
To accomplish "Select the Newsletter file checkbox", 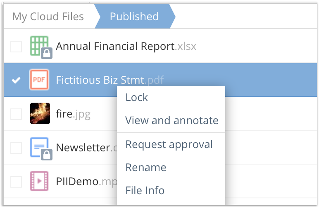I will click(16, 148).
